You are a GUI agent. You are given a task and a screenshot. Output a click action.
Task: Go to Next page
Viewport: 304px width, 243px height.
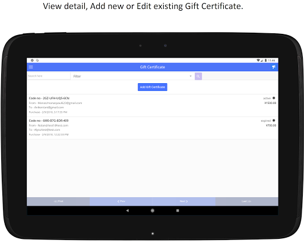183,201
